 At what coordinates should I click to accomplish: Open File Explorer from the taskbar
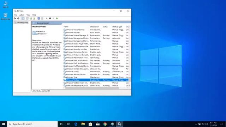(83, 124)
